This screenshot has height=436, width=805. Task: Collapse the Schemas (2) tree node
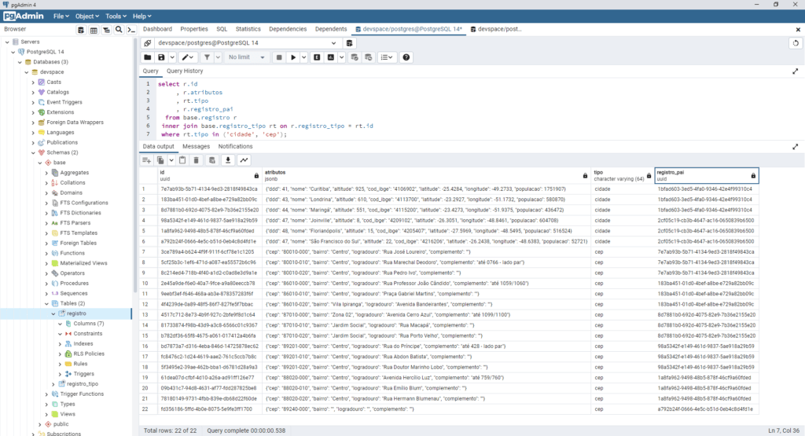pyautogui.click(x=33, y=153)
